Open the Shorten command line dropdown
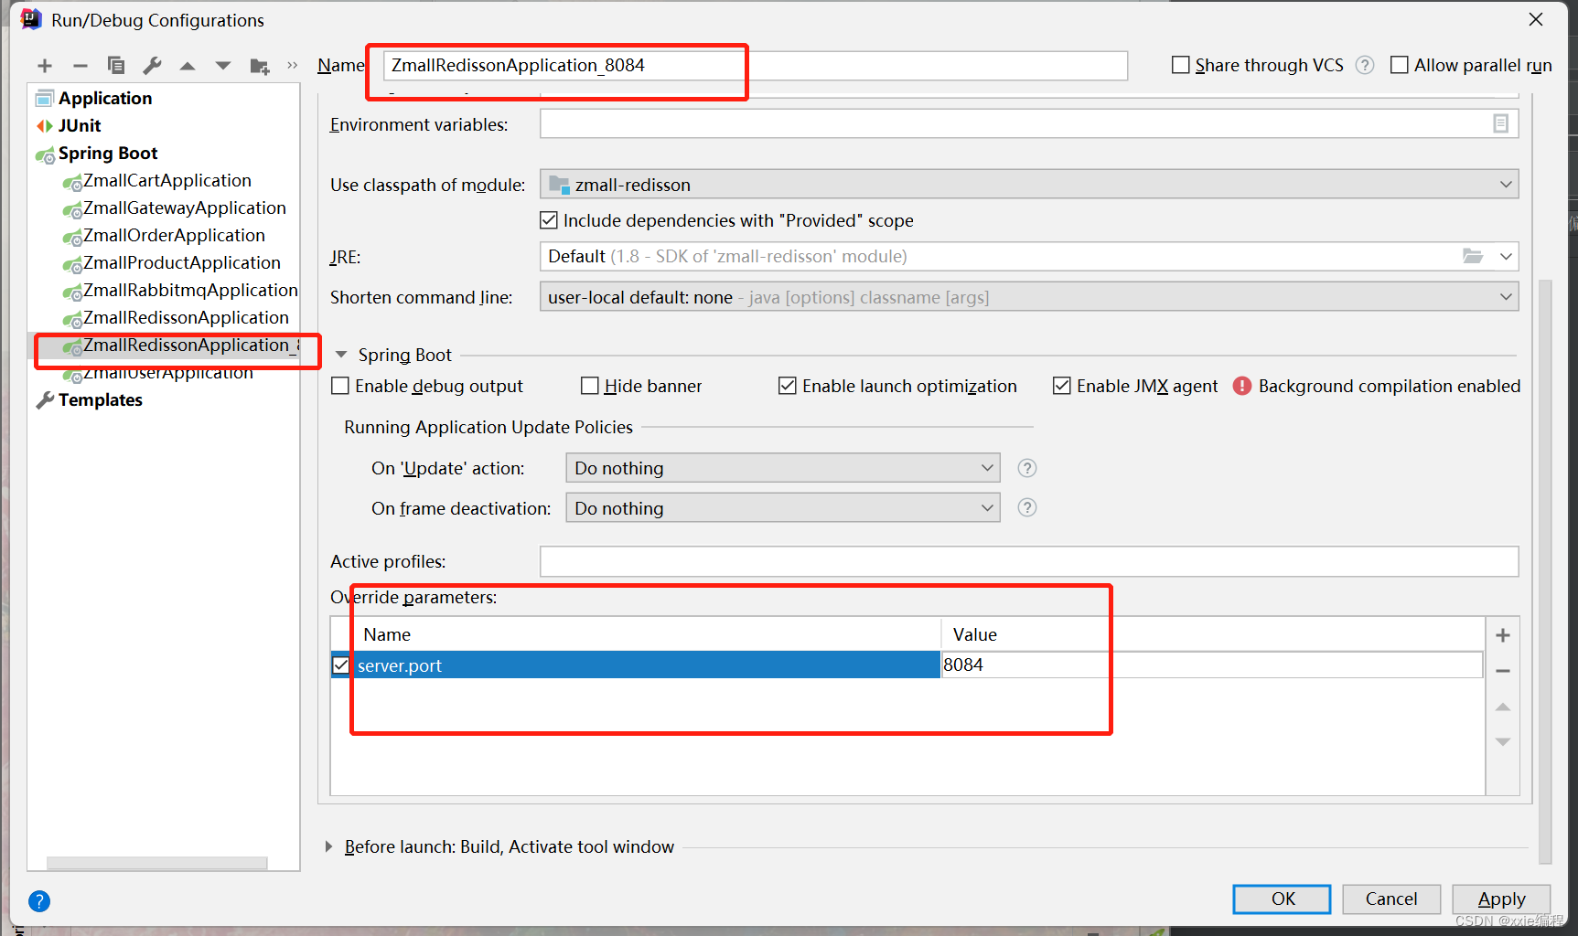1578x936 pixels. 1029,297
